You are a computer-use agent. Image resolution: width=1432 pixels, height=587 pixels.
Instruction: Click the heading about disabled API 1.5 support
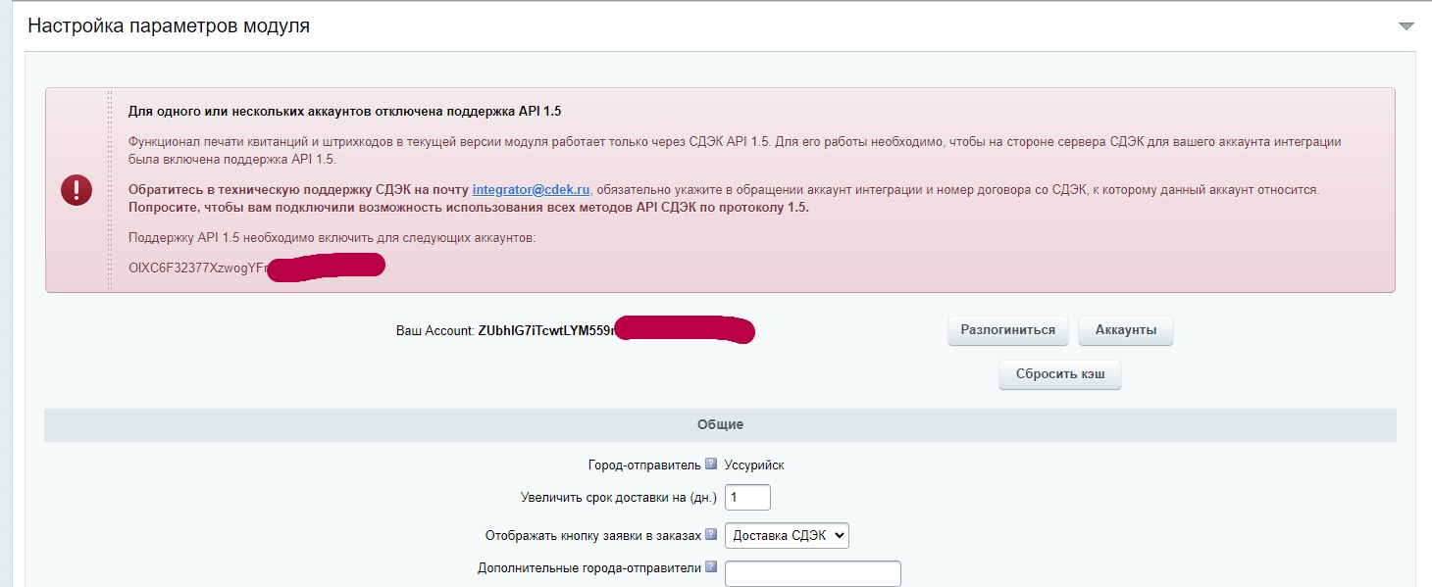[x=345, y=111]
